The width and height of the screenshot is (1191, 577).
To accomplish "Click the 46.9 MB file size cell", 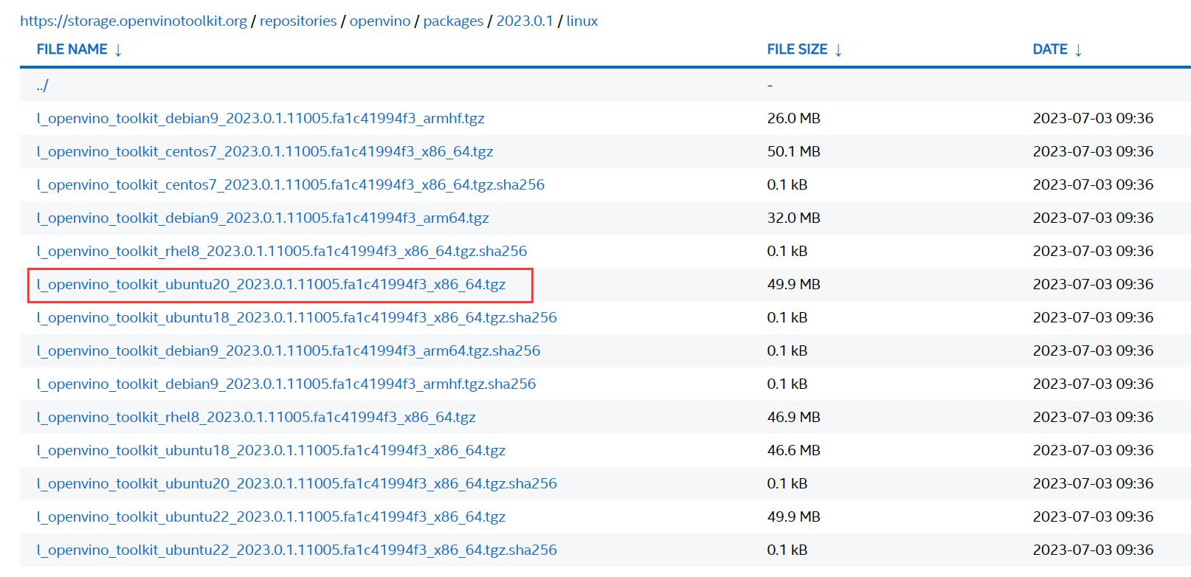I will [x=794, y=417].
